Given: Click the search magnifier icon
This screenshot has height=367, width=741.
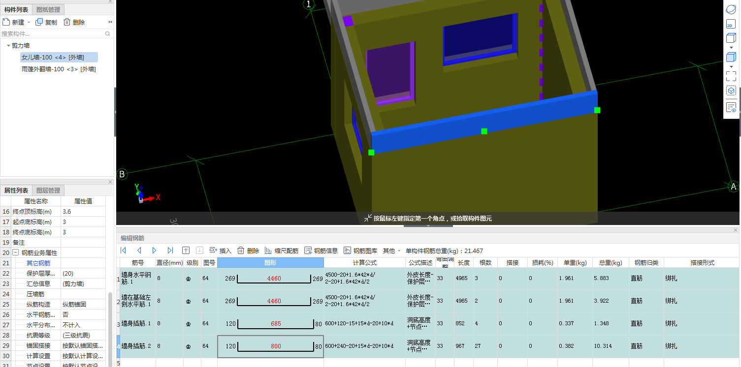Looking at the screenshot, I should tap(108, 34).
